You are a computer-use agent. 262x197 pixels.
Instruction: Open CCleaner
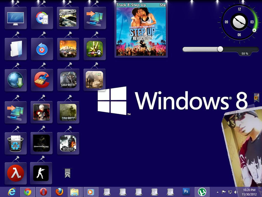coord(42,80)
